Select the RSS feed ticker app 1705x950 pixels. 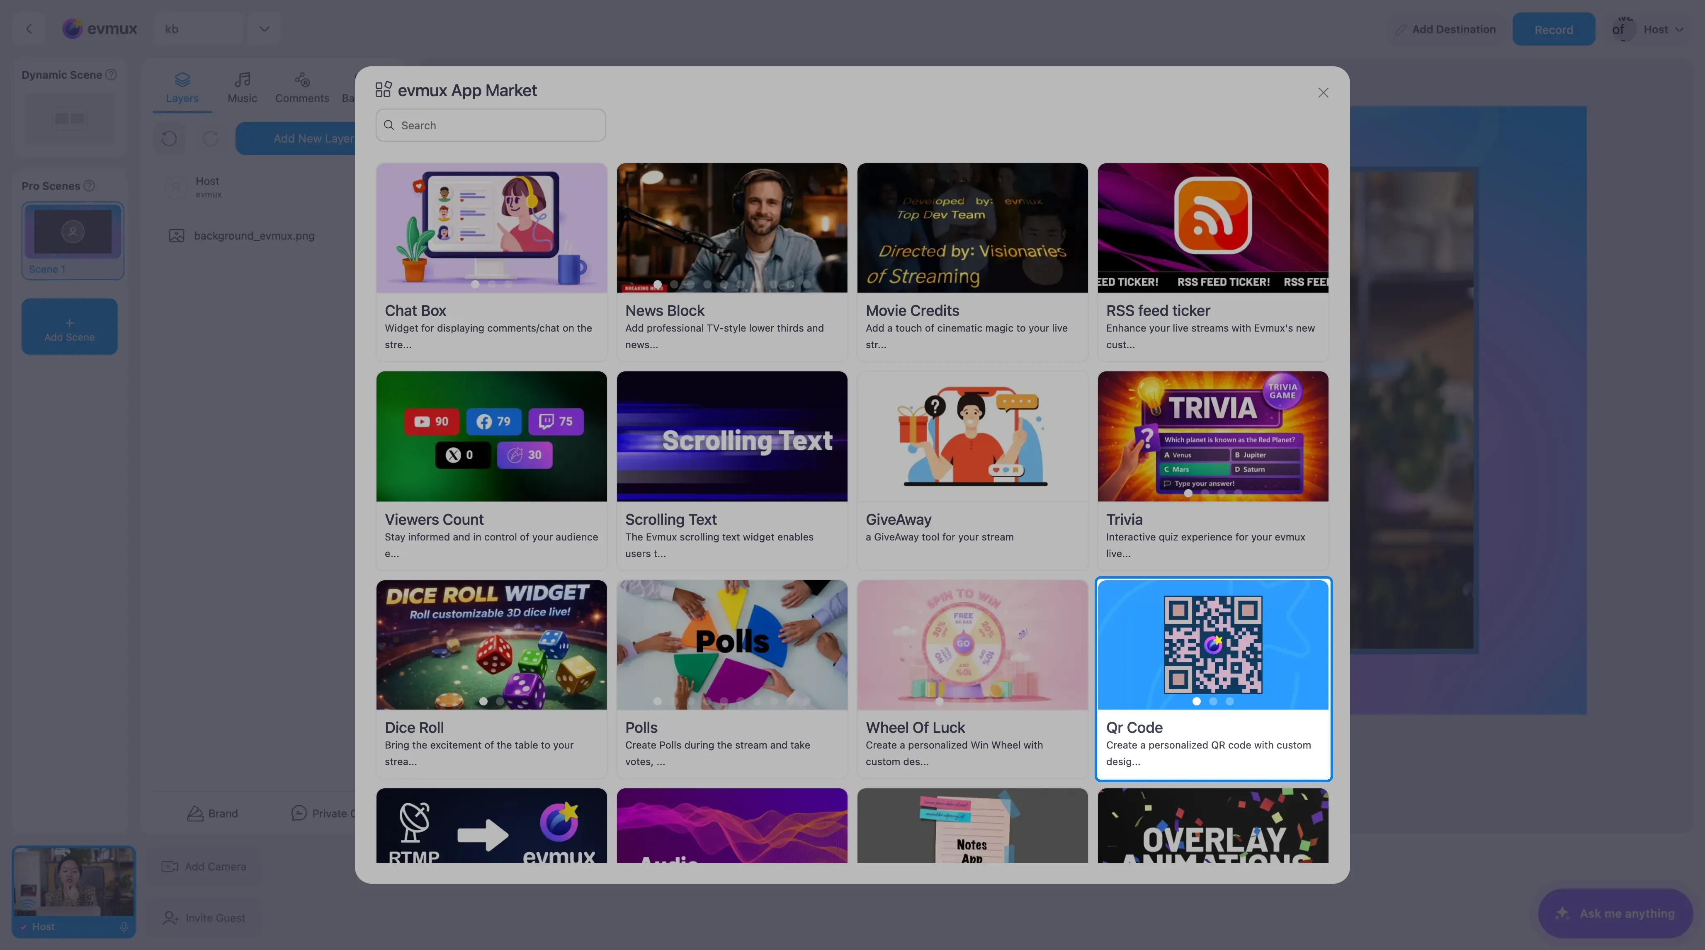pos(1212,262)
